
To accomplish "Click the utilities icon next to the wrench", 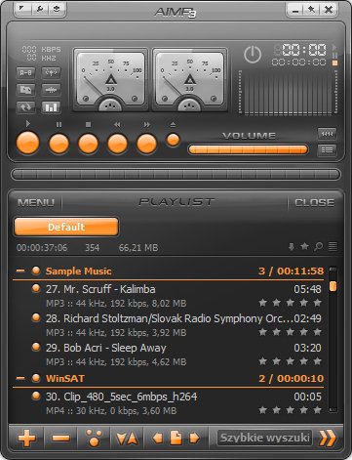I will (57, 9).
